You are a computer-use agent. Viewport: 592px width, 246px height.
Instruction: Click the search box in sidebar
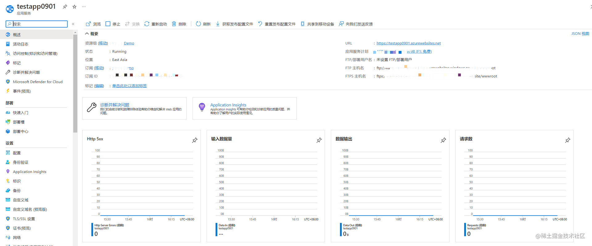click(x=37, y=24)
